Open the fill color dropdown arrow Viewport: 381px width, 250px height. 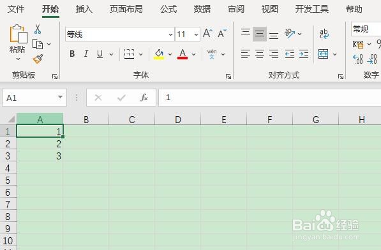170,54
